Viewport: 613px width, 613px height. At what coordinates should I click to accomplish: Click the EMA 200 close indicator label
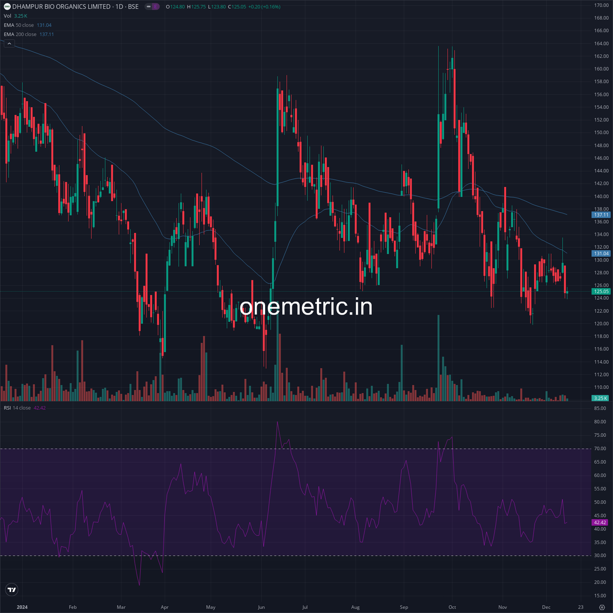click(19, 34)
